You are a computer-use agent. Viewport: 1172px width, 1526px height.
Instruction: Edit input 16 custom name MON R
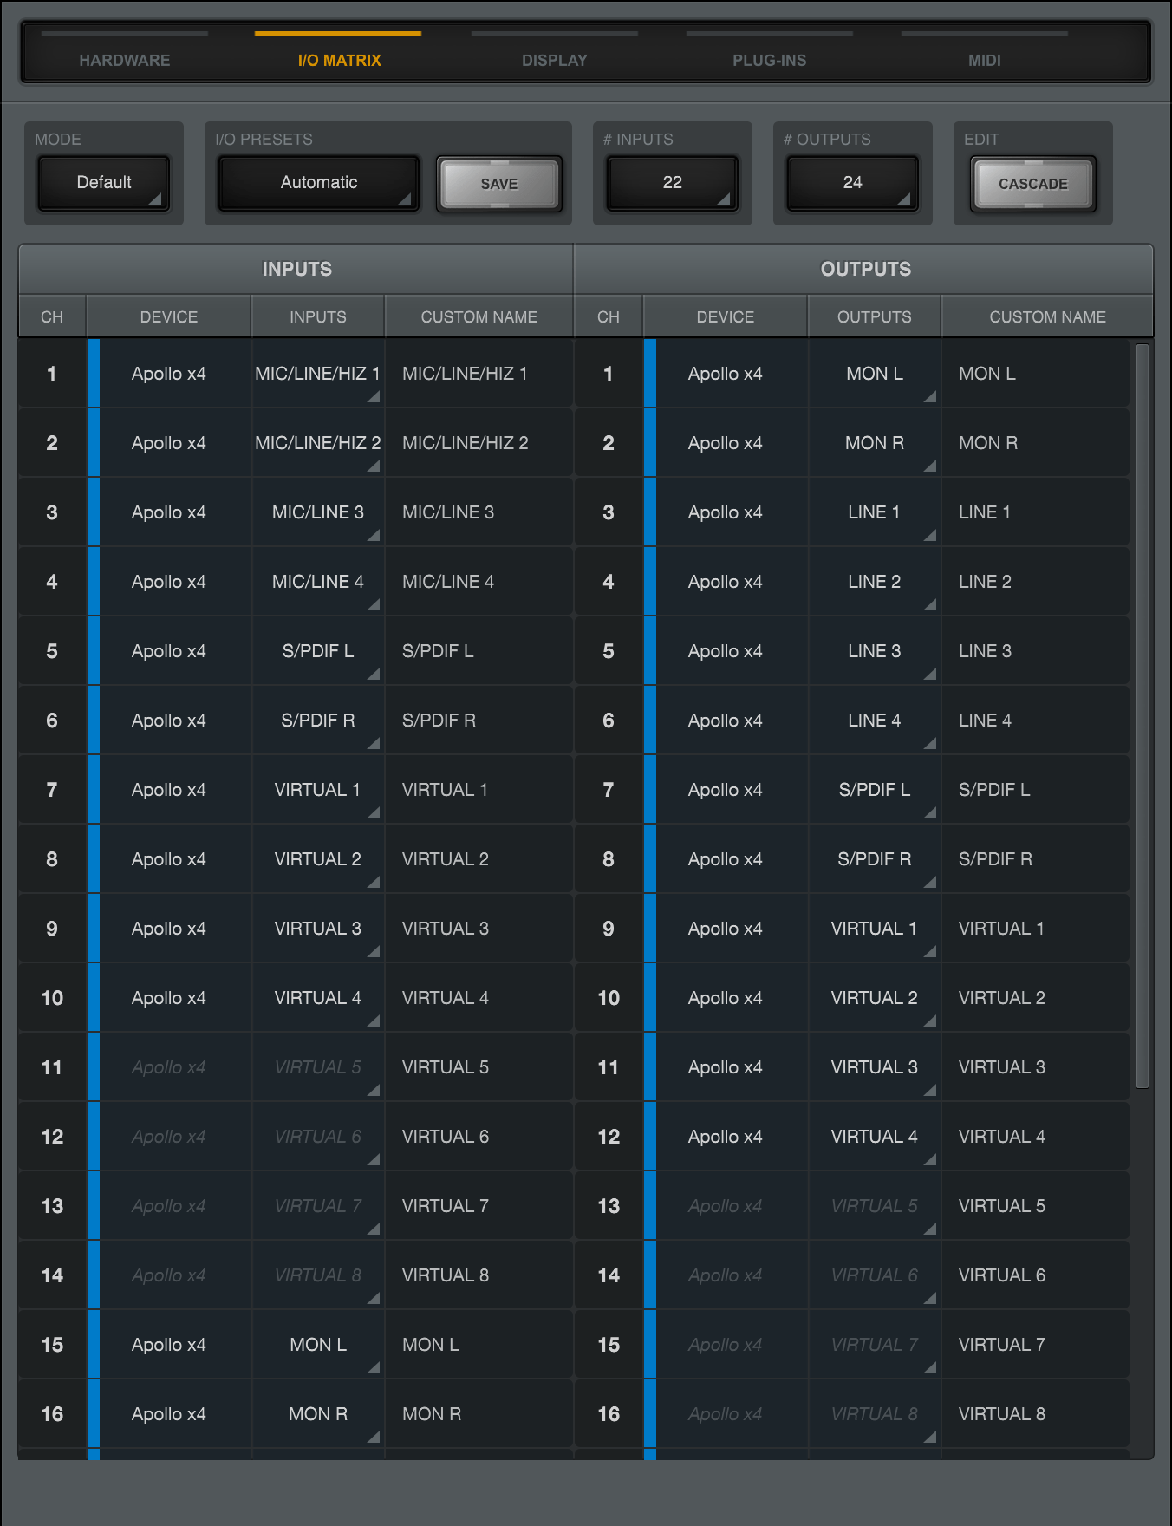pyautogui.click(x=479, y=1414)
